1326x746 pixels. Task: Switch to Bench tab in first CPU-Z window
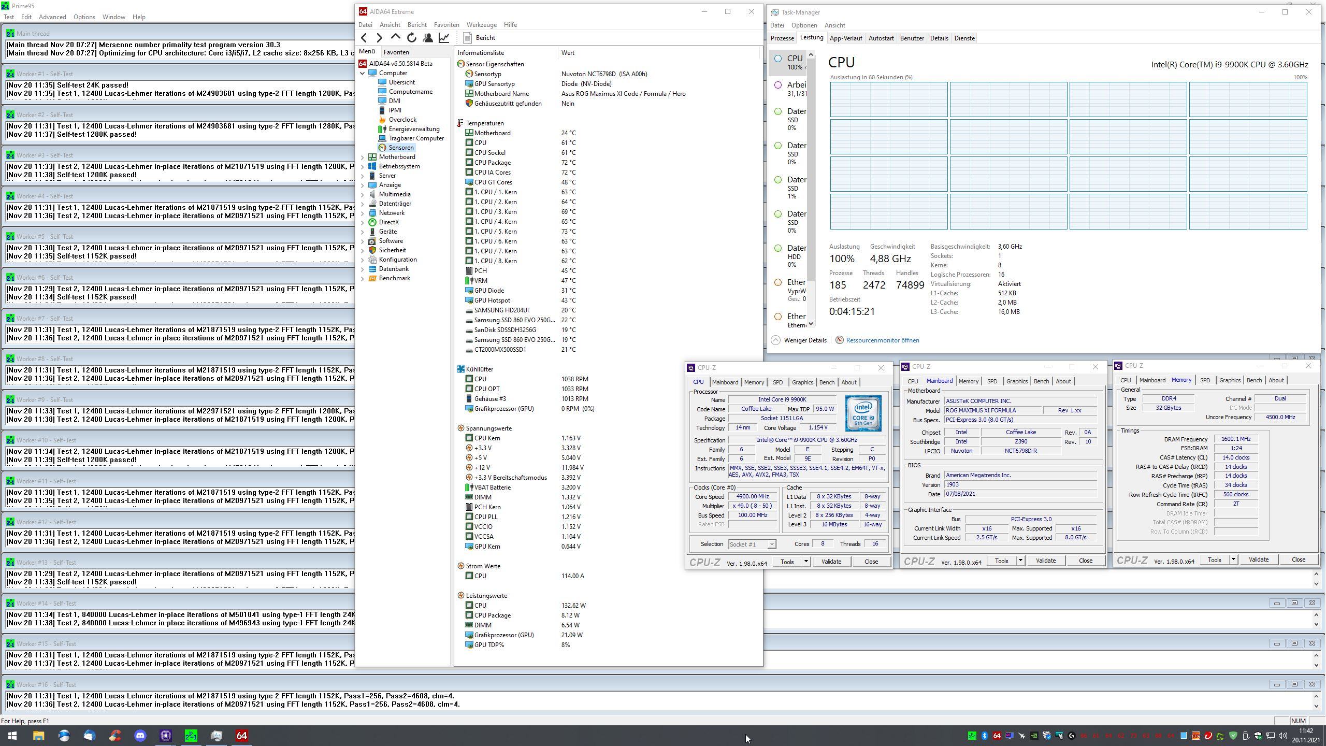pyautogui.click(x=827, y=382)
